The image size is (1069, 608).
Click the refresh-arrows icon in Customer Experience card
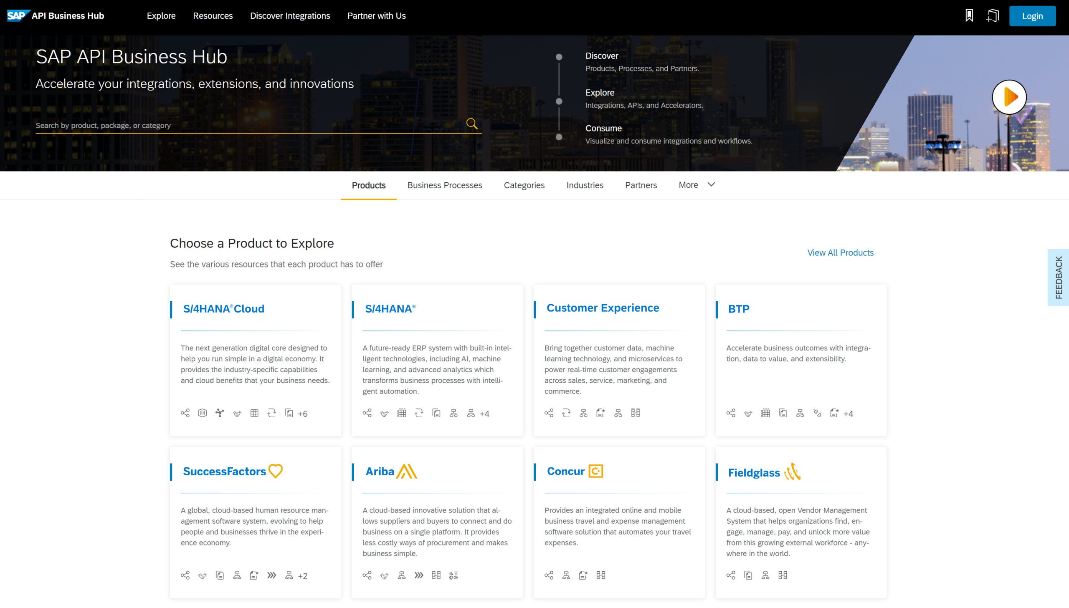click(566, 413)
